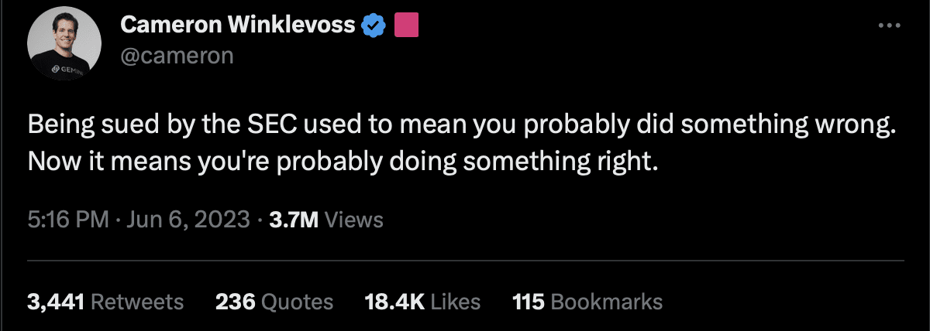
Task: Open Cameron Winklevoss's profile photo
Action: (59, 48)
